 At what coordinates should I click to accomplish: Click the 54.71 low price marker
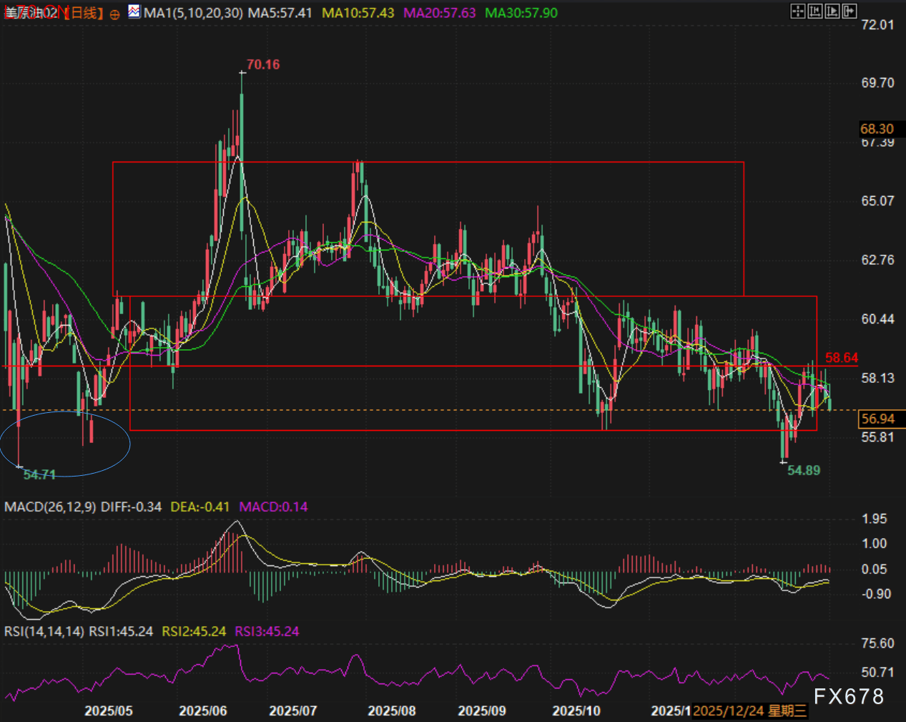39,474
